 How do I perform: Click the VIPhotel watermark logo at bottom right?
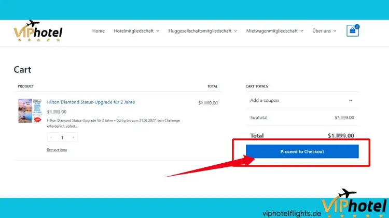tap(355, 204)
